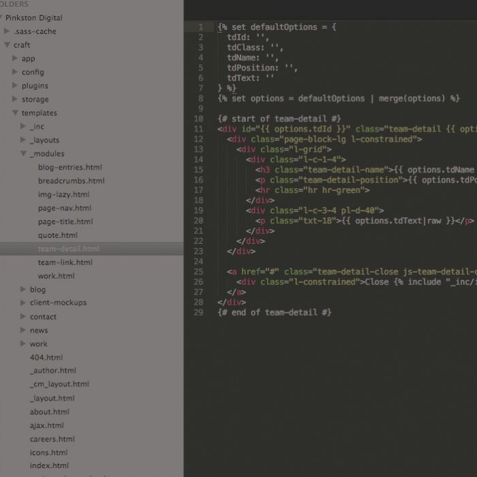Collapse the templates folder
This screenshot has height=477, width=477.
[x=16, y=113]
